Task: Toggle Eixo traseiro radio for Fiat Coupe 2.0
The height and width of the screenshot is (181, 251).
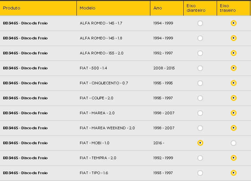Action: point(234,98)
